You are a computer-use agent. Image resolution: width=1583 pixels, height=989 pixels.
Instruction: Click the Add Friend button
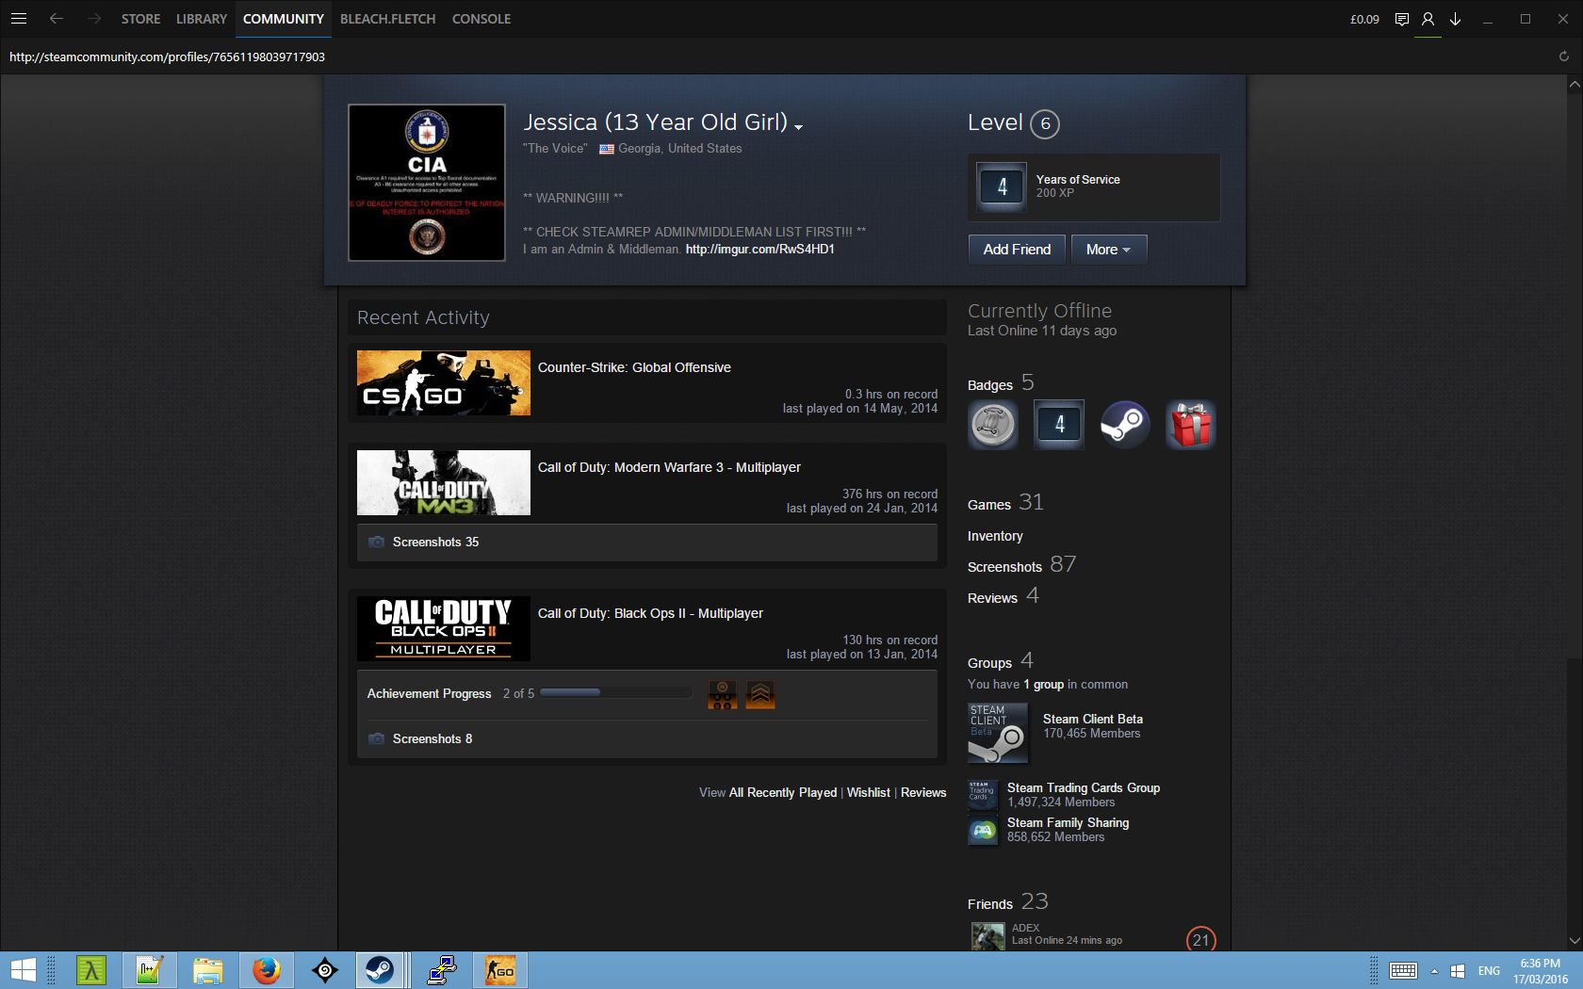pos(1017,250)
